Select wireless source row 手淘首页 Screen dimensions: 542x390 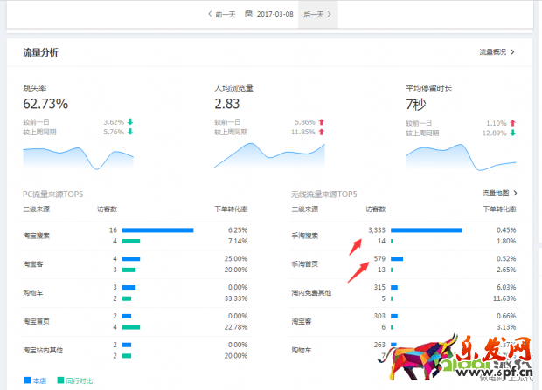click(404, 264)
